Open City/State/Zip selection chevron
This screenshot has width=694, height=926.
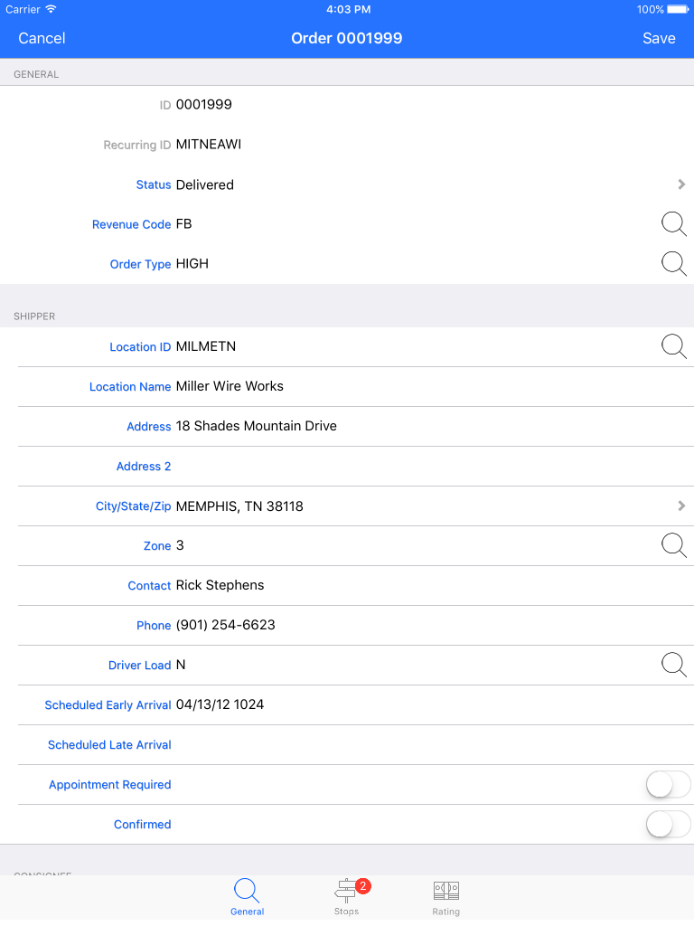681,506
